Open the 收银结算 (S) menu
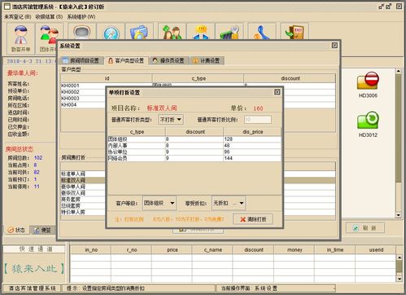 (49, 17)
